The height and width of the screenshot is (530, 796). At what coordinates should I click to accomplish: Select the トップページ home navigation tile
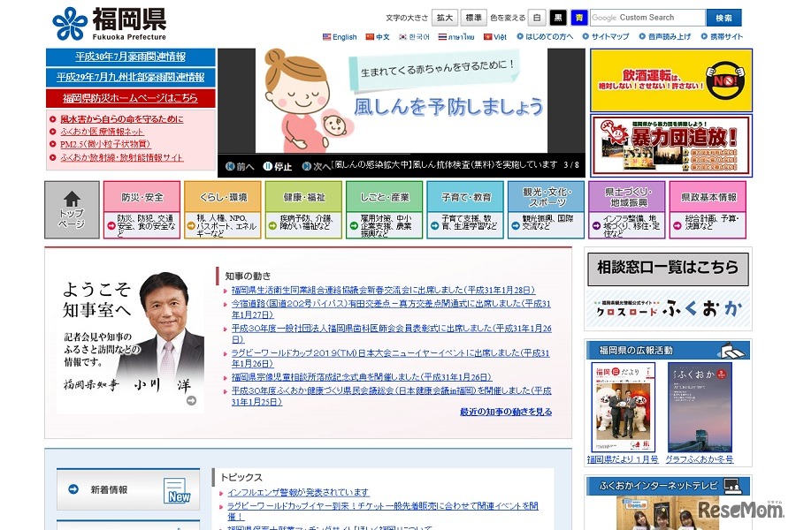point(71,209)
